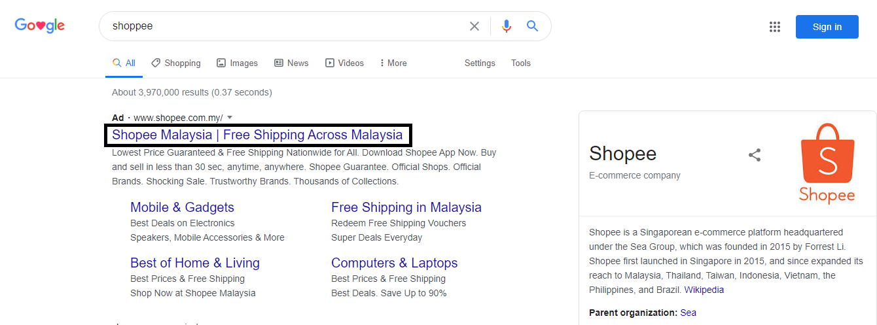Click the Best Deals on Electronics text
The width and height of the screenshot is (877, 325).
click(x=183, y=223)
